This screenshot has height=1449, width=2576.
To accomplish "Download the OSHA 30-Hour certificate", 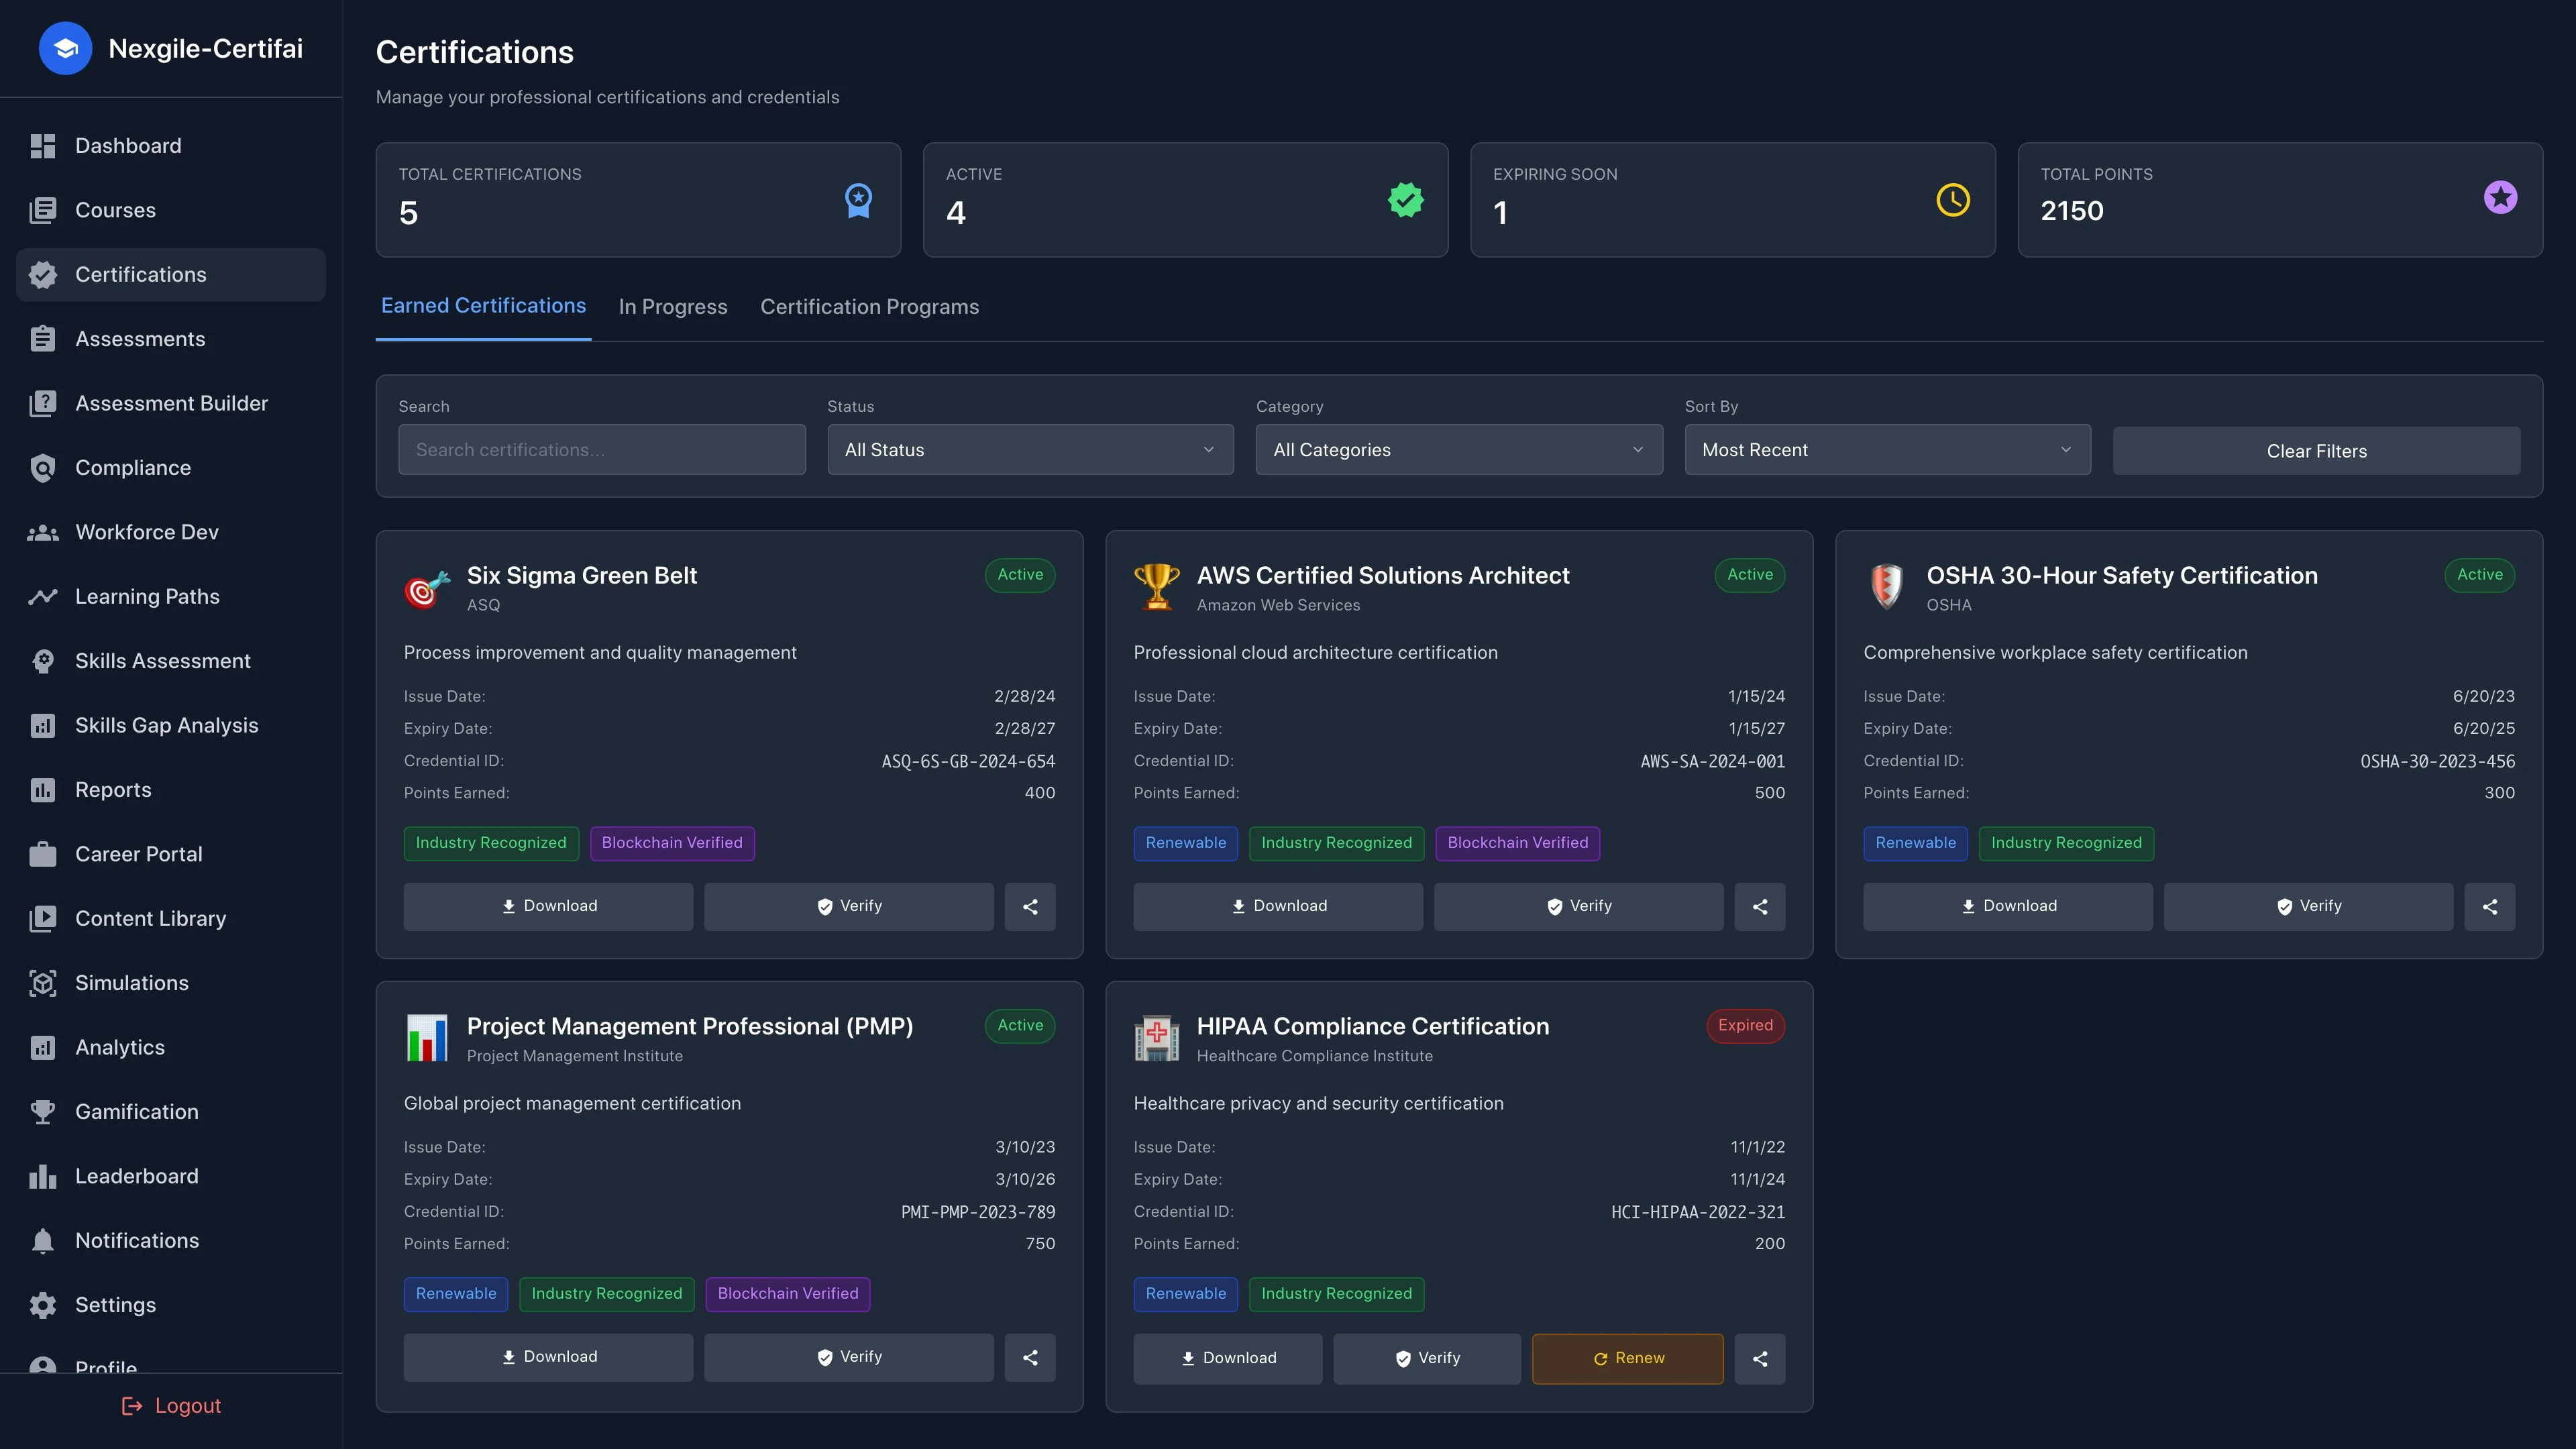I will pos(2007,906).
